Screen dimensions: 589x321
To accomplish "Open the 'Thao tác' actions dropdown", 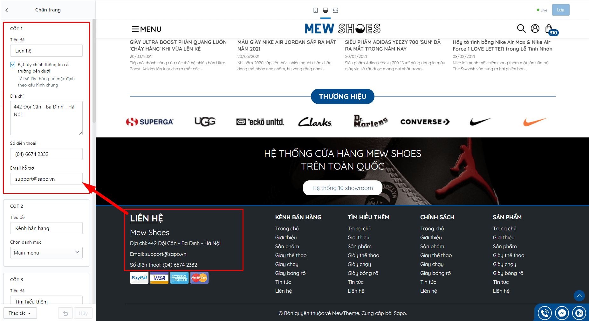I will [x=20, y=313].
